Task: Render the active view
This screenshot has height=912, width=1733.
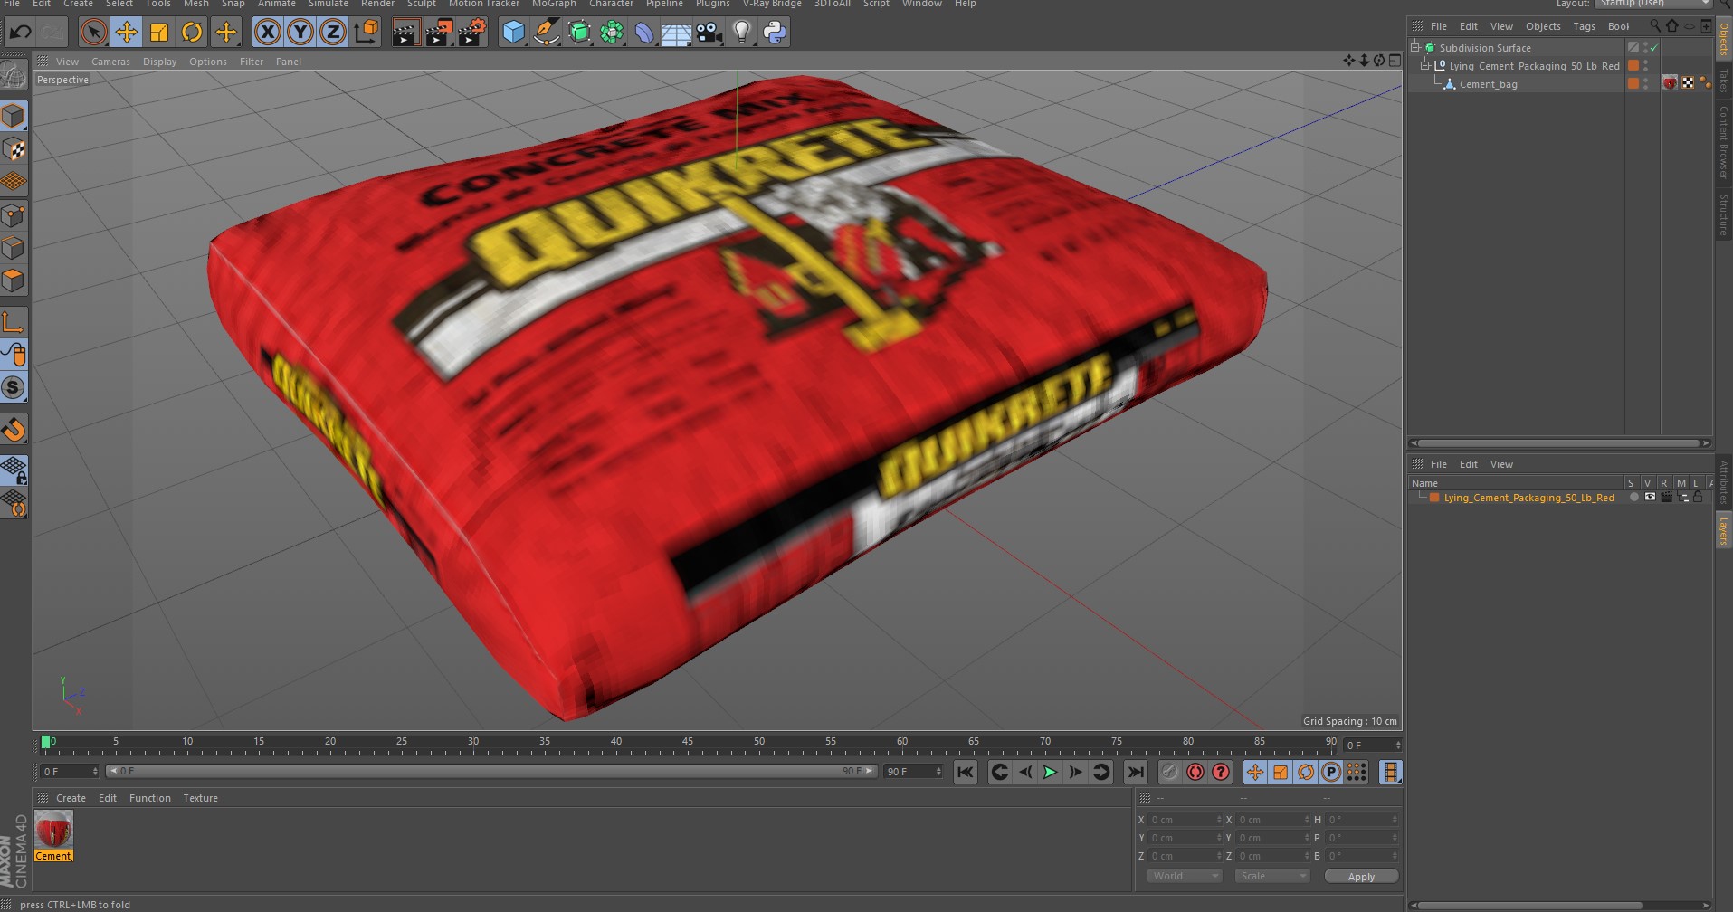Action: coord(405,33)
